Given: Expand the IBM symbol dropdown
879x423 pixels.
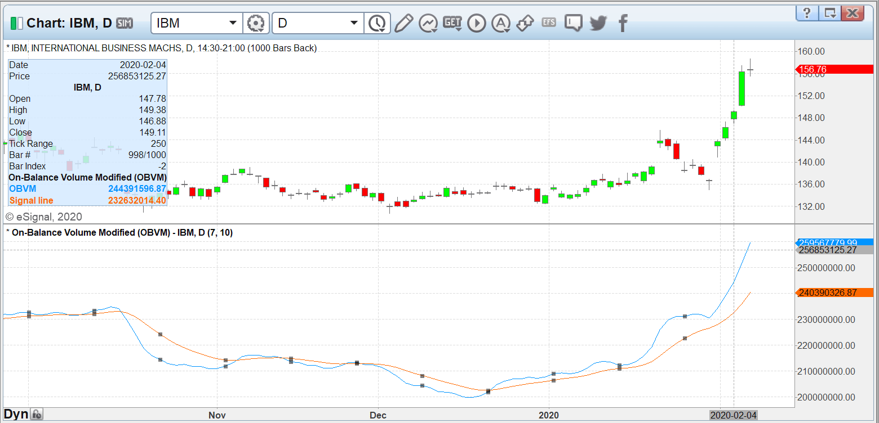Looking at the screenshot, I should pos(233,23).
